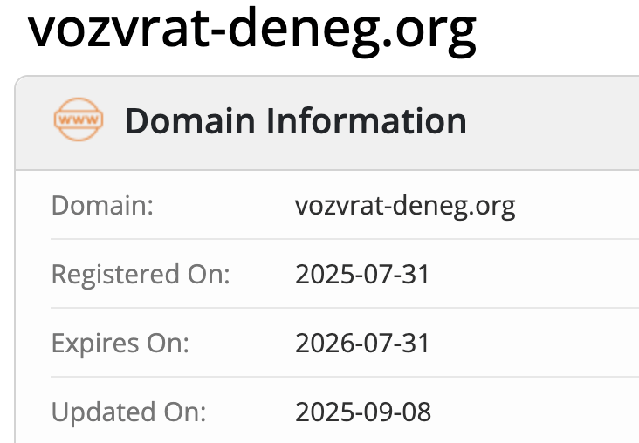Click the year 2025 in the Registered On date
The image size is (639, 443).
(320, 275)
